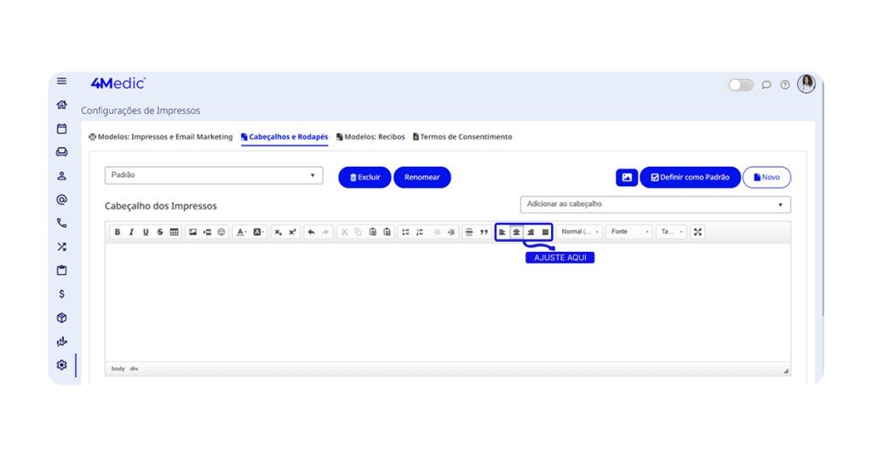
Task: Insert an emoticon via smiley icon
Action: coord(221,232)
